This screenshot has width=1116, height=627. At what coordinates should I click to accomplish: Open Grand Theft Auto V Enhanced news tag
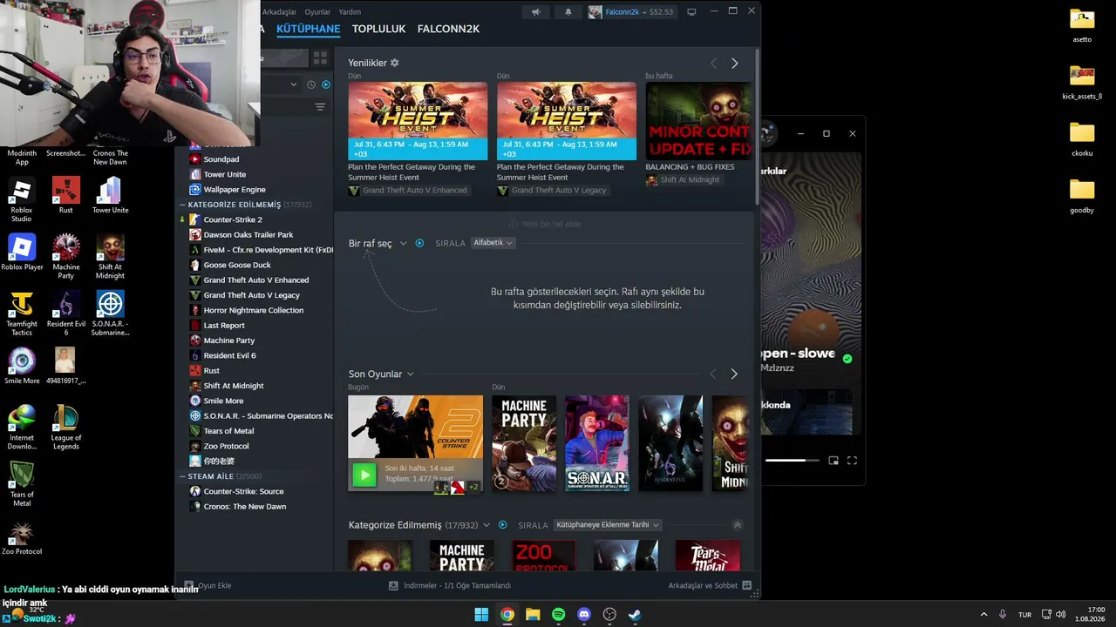pyautogui.click(x=408, y=190)
